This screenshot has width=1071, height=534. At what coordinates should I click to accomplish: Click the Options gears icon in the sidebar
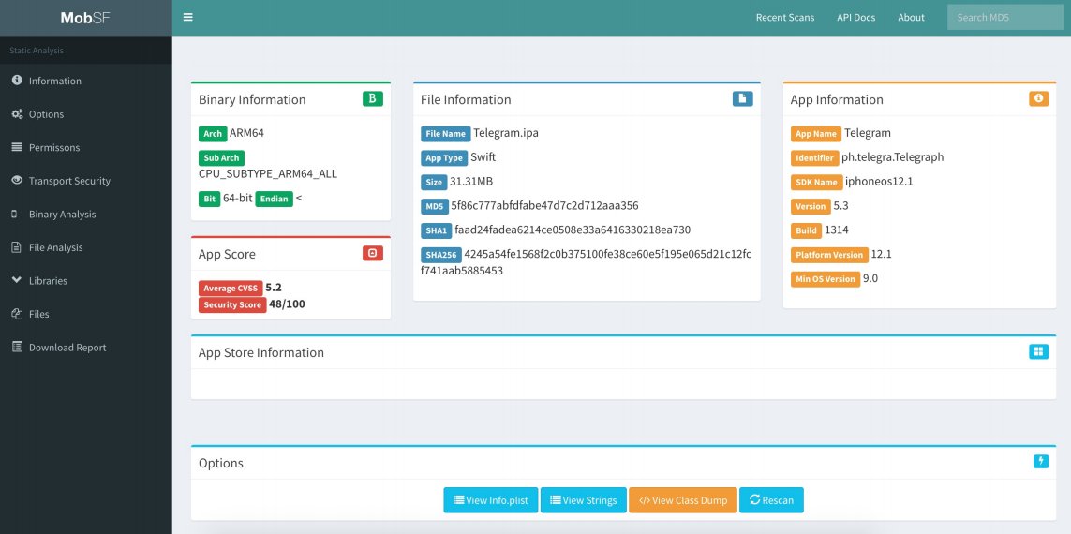pos(17,114)
